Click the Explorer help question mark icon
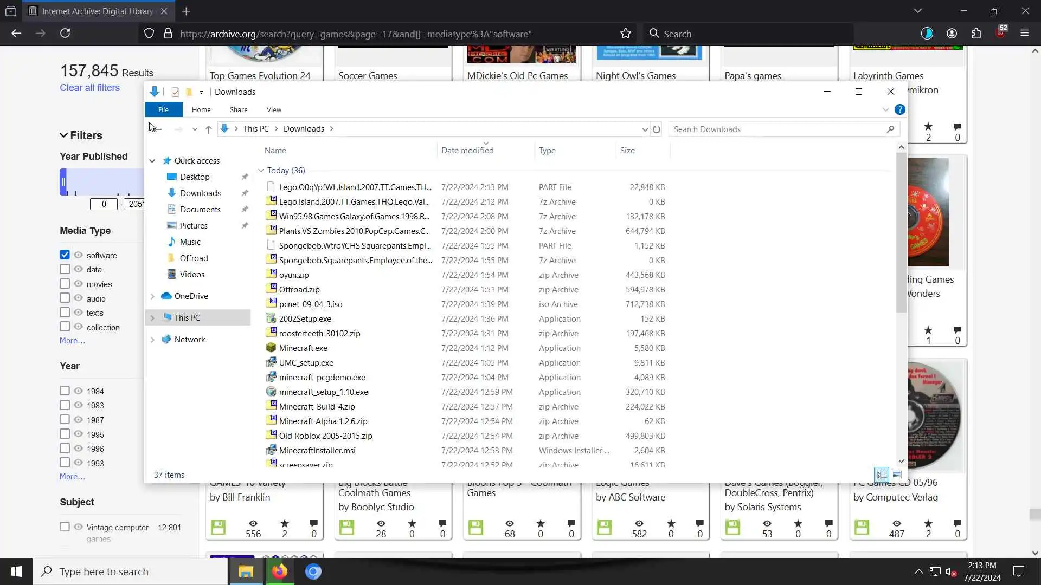Viewport: 1041px width, 585px height. 899,109
